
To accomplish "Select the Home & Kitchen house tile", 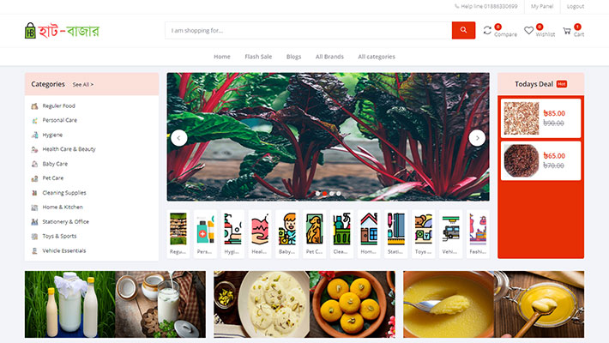I will pyautogui.click(x=369, y=234).
